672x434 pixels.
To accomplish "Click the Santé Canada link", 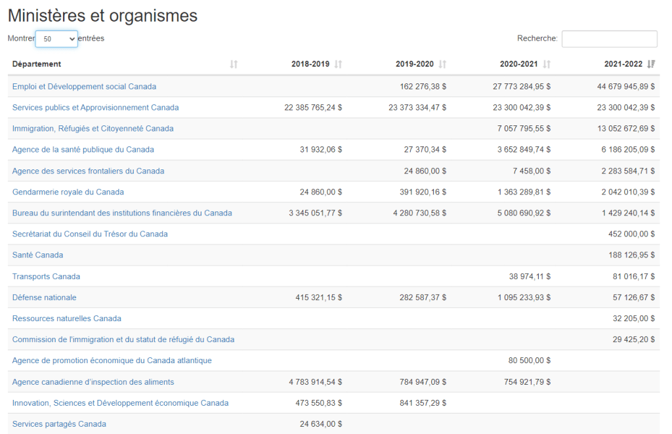I will click(37, 255).
